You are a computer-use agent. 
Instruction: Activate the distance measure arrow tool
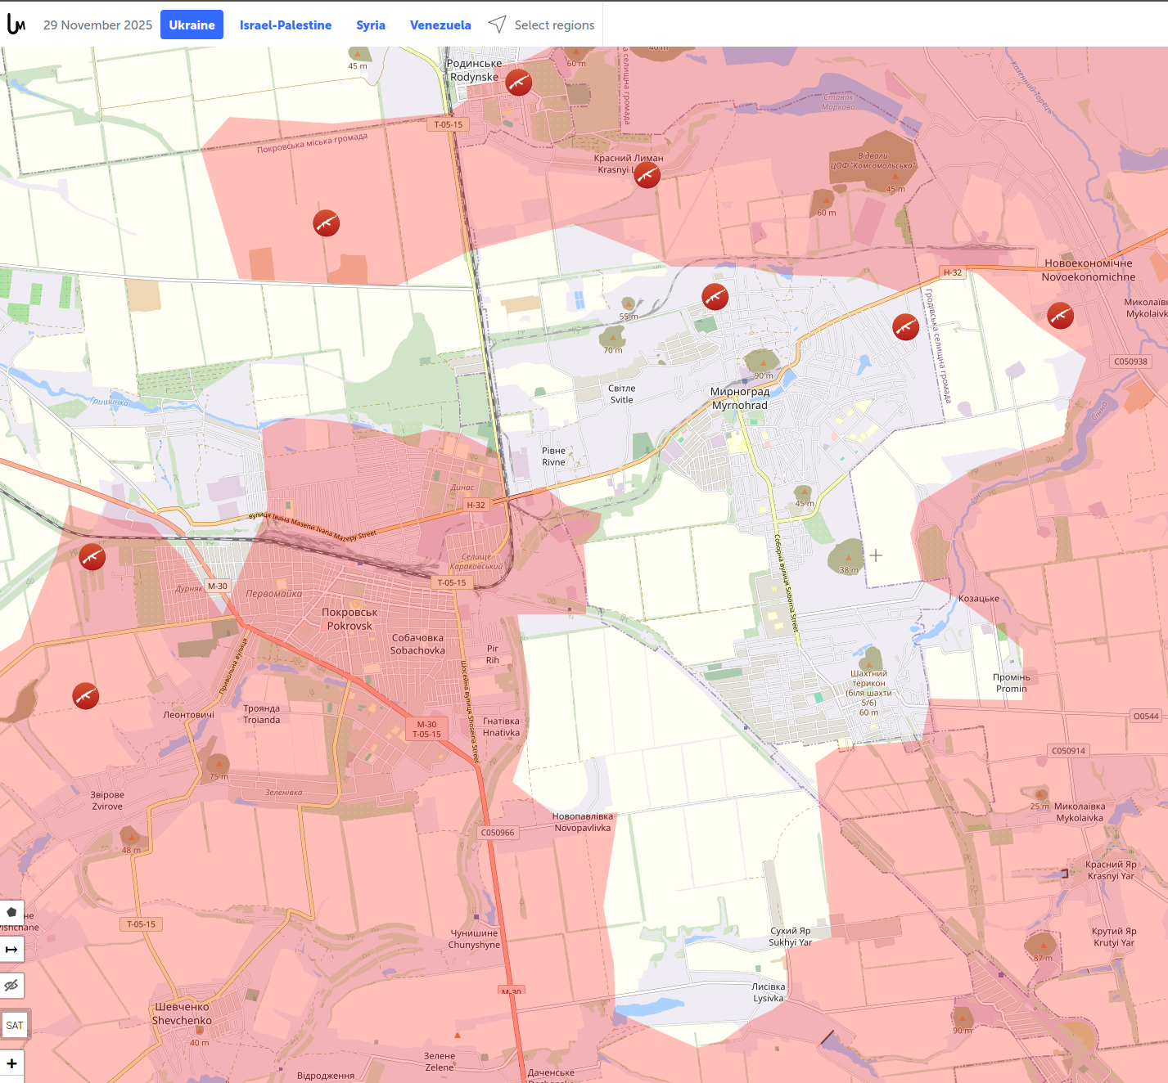click(11, 949)
